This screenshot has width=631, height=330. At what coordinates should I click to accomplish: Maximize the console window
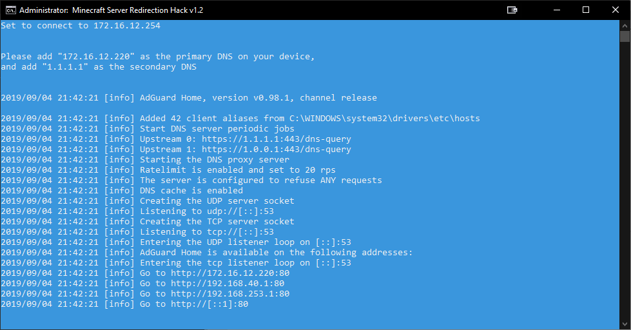[x=586, y=10]
